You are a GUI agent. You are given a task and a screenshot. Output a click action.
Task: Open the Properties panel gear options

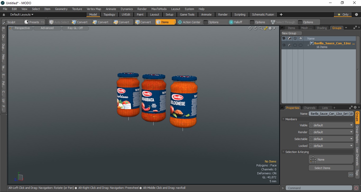355,108
